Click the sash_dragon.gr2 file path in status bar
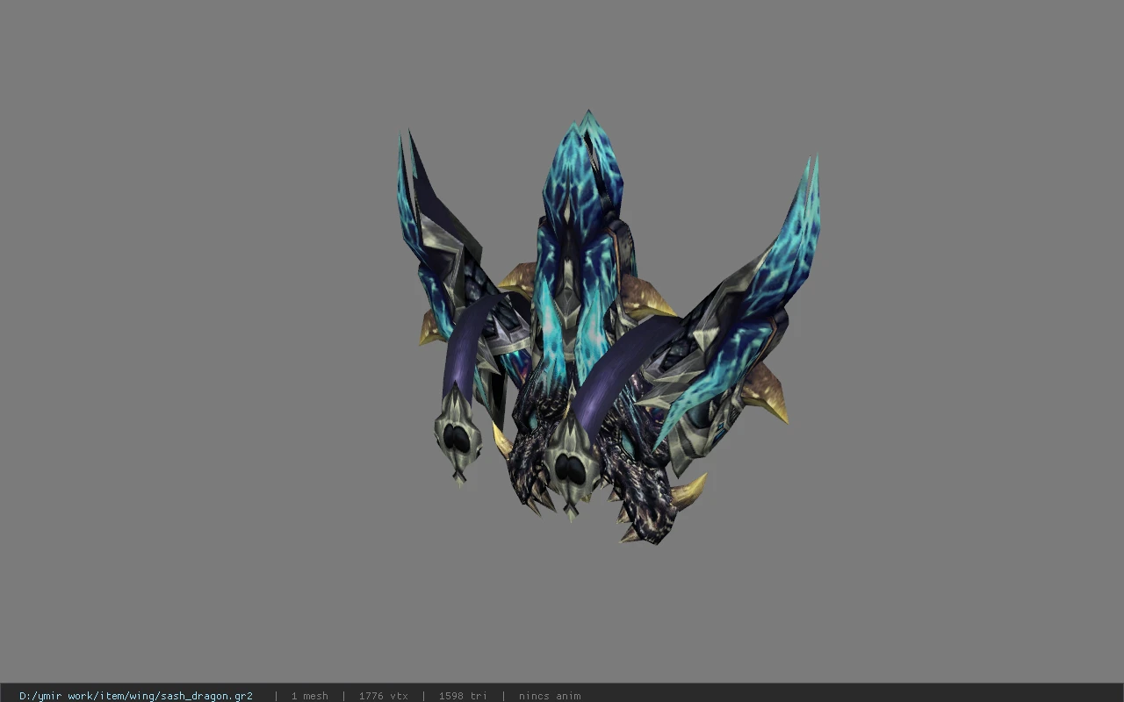 pos(136,696)
